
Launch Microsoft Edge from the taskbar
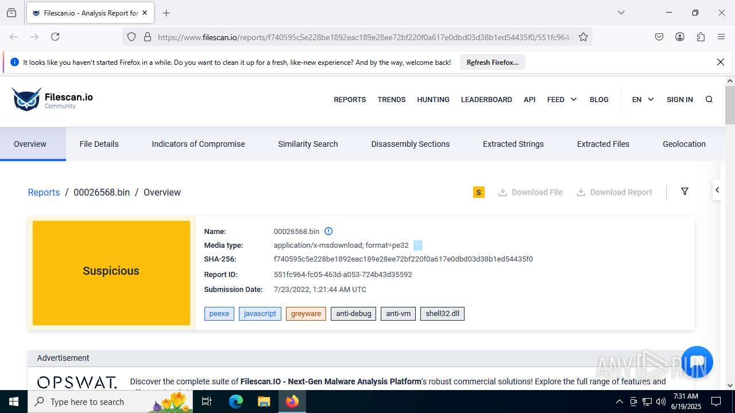(236, 402)
